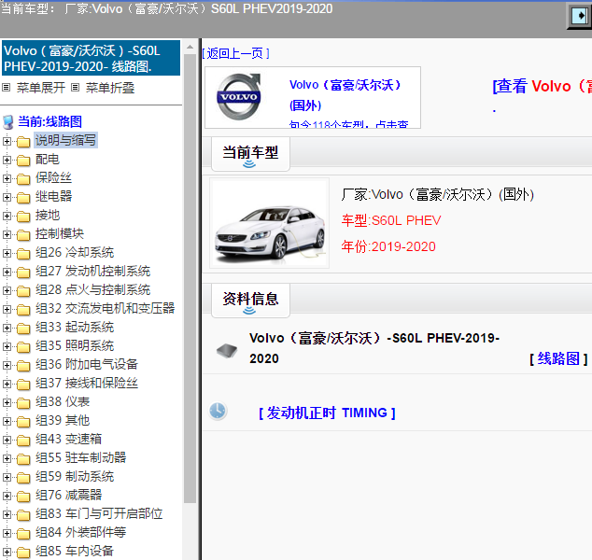The height and width of the screenshot is (560, 592).
Task: Click the blue Volvo S60L PHEV 线路图 header
Action: pyautogui.click(x=91, y=58)
